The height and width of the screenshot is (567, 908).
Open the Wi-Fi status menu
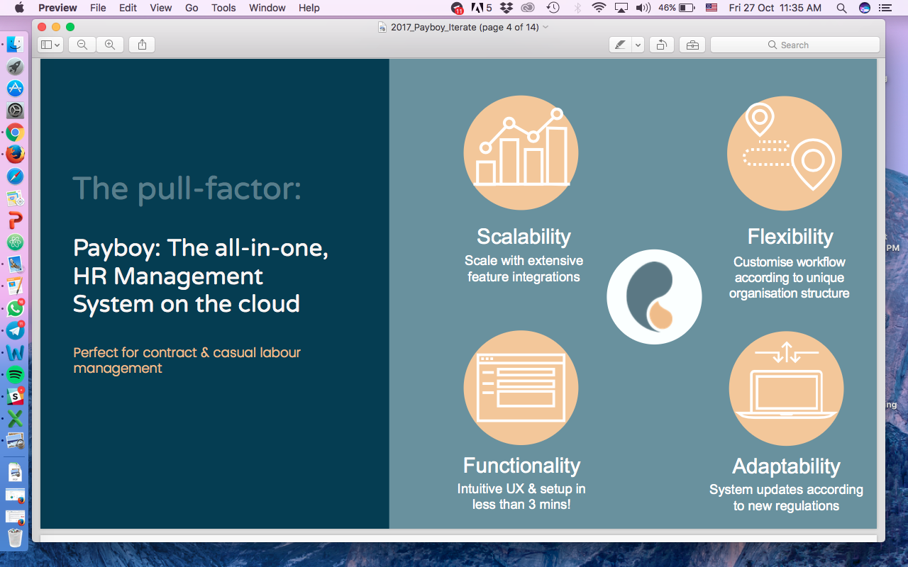599,8
